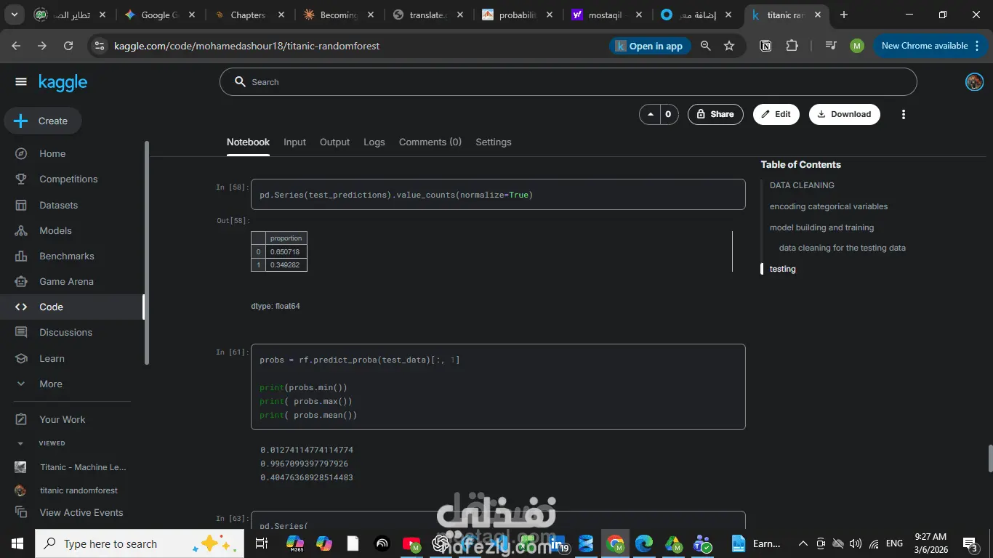
Task: Click the page vertical scrollbar thumb
Action: tap(989, 458)
